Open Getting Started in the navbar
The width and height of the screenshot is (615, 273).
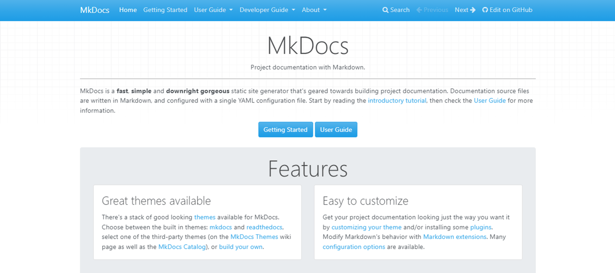coord(165,10)
